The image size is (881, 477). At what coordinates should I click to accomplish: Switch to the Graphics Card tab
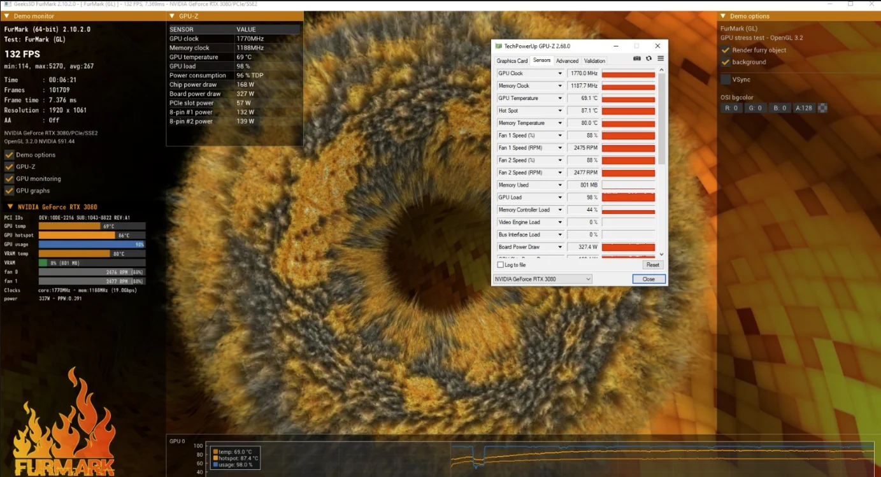pos(512,60)
